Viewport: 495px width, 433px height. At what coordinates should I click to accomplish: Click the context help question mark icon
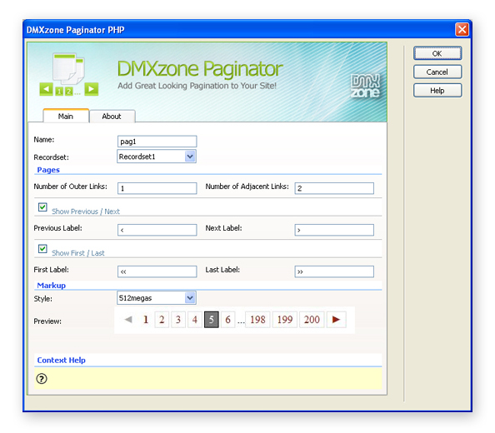42,378
